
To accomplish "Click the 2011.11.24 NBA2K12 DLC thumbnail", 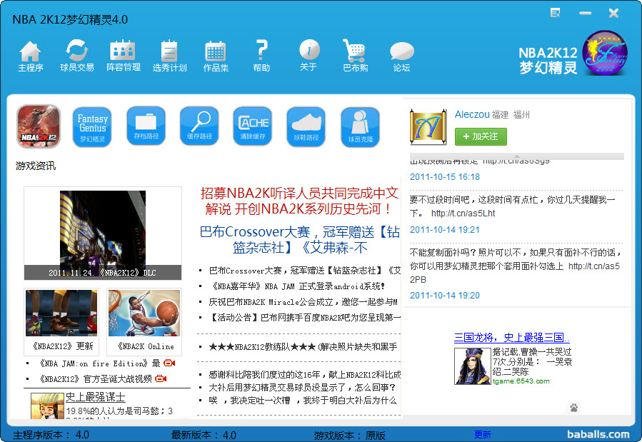I will pos(102,234).
